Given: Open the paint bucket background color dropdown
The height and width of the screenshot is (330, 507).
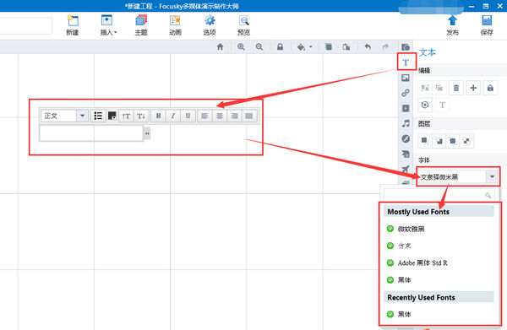Looking at the screenshot, I should click(304, 47).
